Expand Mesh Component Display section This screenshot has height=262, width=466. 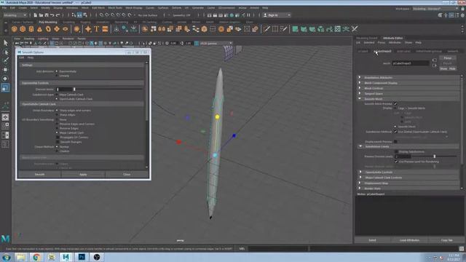coord(409,83)
